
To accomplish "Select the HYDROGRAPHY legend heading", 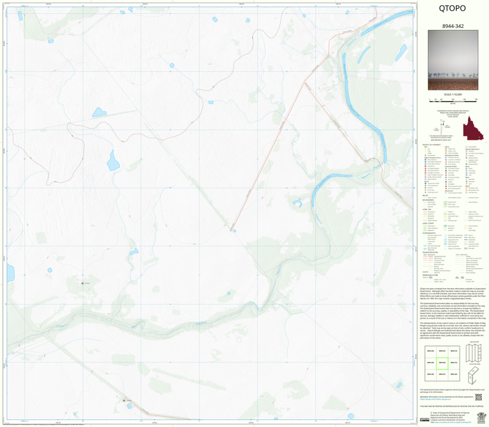I will [429, 233].
